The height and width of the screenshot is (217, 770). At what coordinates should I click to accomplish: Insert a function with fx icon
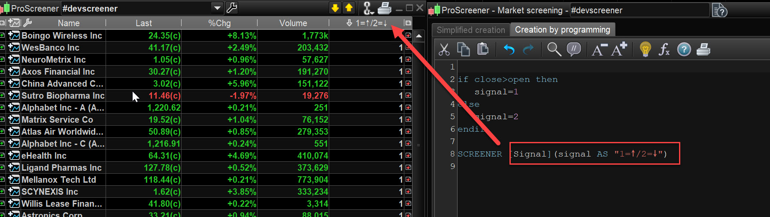coord(664,49)
